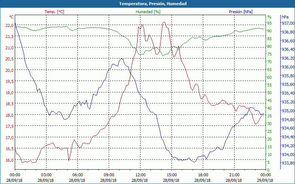The width and height of the screenshot is (295, 184).
Task: Click pressure axis value 937,00
Action: click(288, 23)
